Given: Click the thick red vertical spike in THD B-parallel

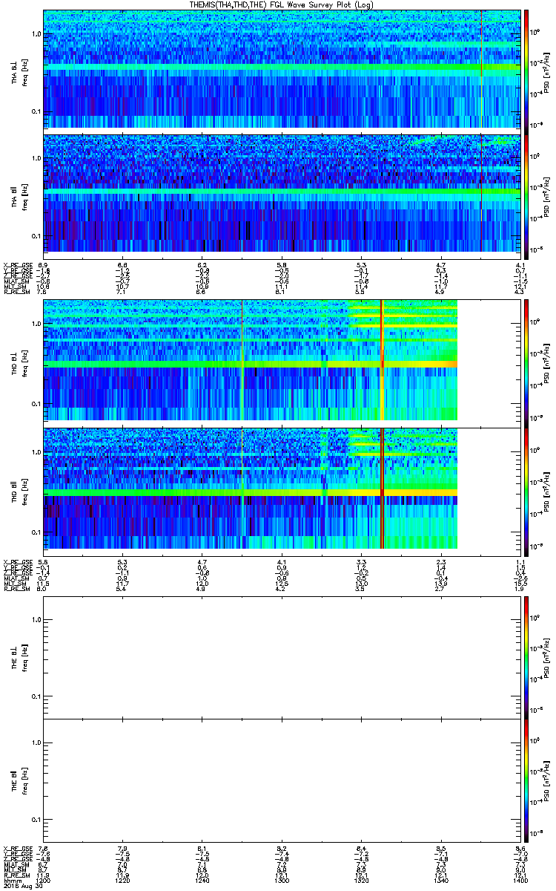Looking at the screenshot, I should coord(382,489).
